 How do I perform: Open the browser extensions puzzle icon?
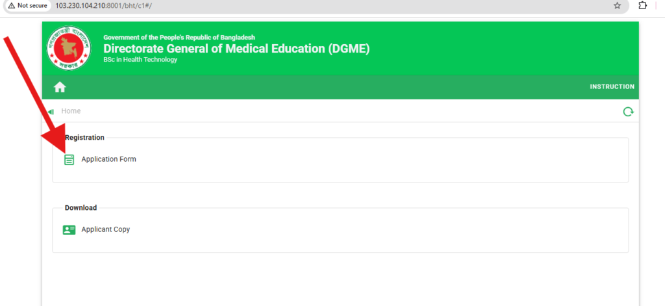pos(643,5)
